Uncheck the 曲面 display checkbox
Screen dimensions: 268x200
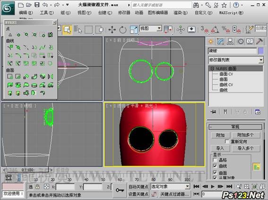tap(215, 173)
